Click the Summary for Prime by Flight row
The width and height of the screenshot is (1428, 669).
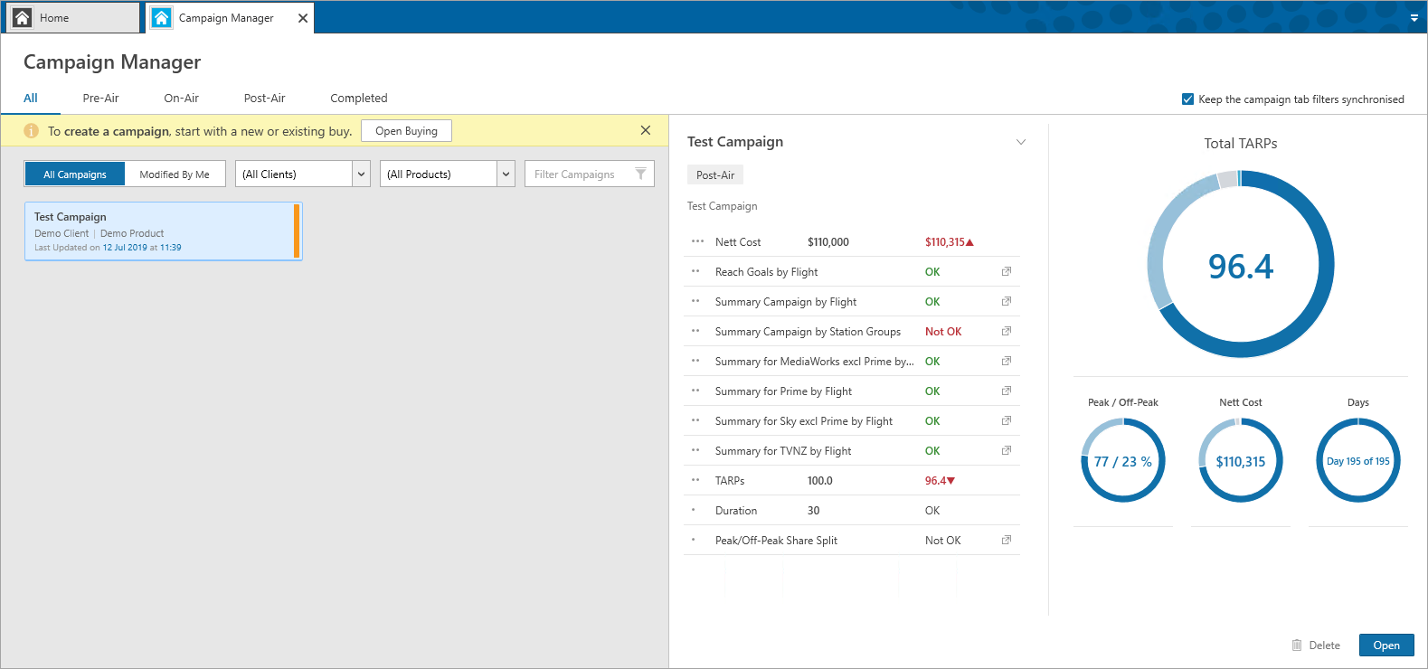coord(852,391)
